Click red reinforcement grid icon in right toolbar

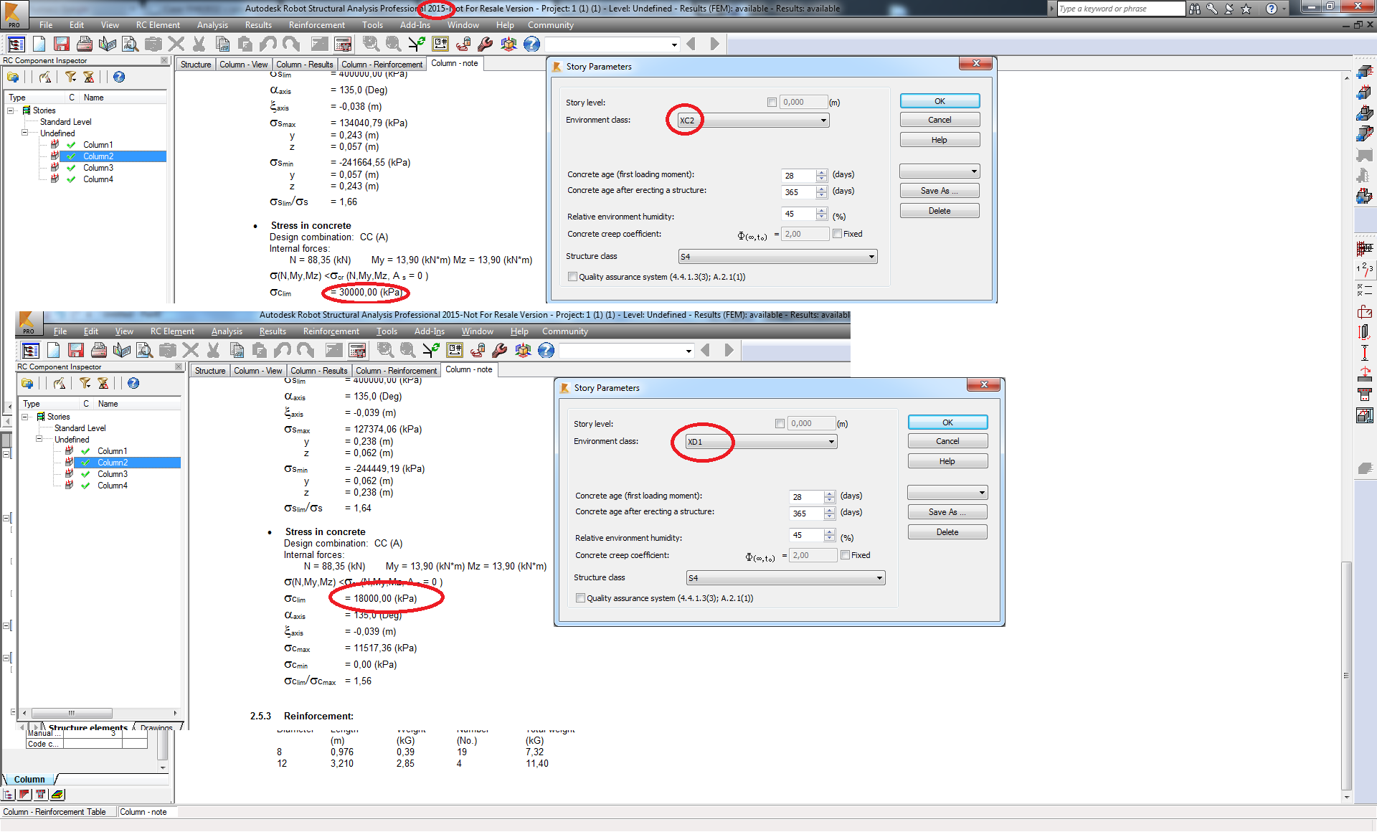point(1364,248)
